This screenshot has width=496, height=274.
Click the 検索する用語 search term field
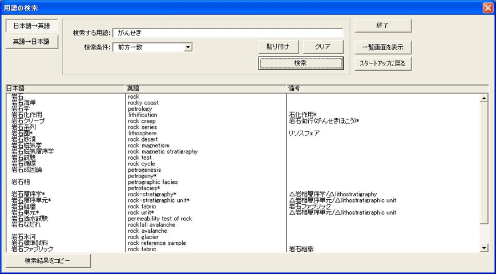228,33
